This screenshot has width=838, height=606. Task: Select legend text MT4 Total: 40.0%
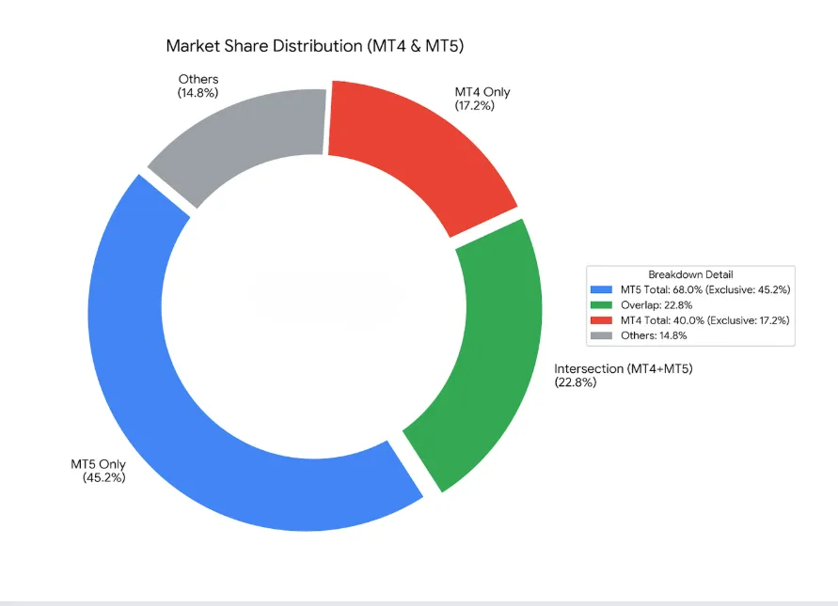(662, 320)
